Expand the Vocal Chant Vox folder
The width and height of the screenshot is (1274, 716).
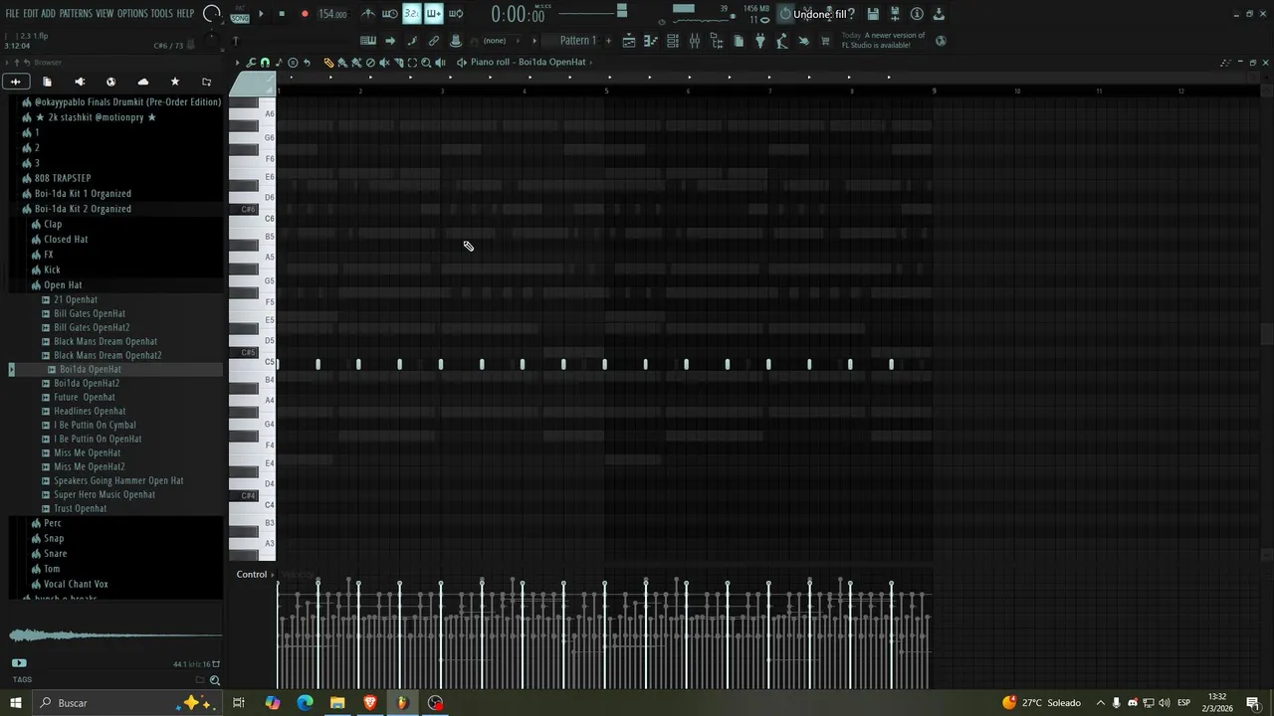[76, 585]
